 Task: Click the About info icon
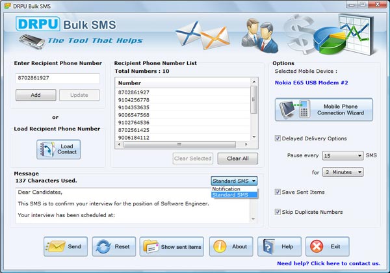220,246
